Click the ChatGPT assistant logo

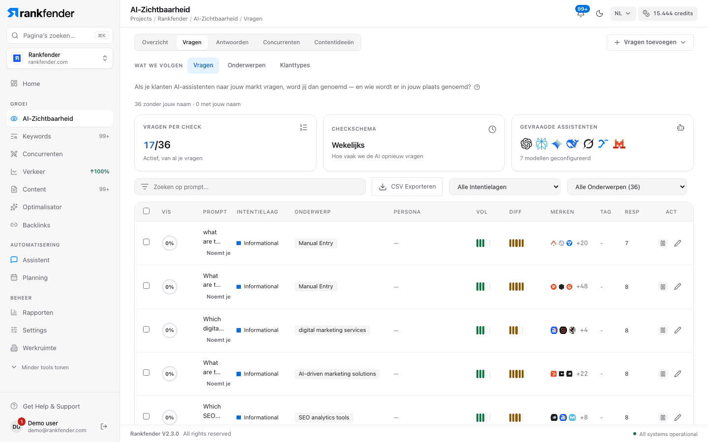pyautogui.click(x=526, y=143)
